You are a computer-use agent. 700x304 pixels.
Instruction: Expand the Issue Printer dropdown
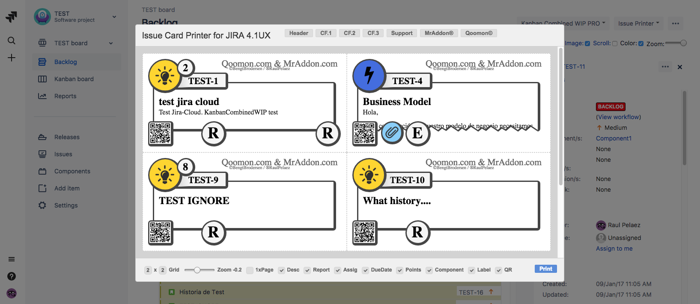click(x=638, y=23)
